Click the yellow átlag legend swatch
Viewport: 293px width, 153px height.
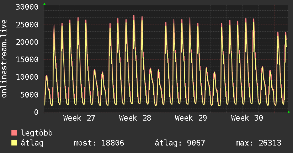14,143
